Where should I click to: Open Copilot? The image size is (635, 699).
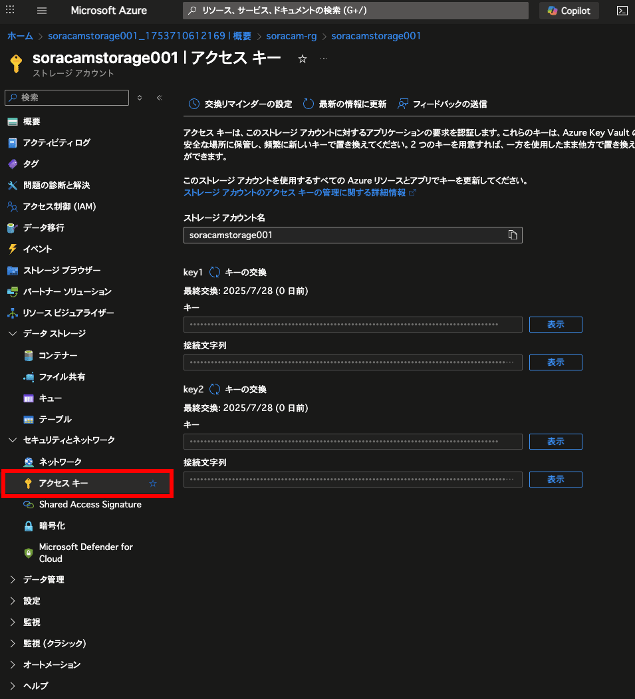tap(569, 11)
